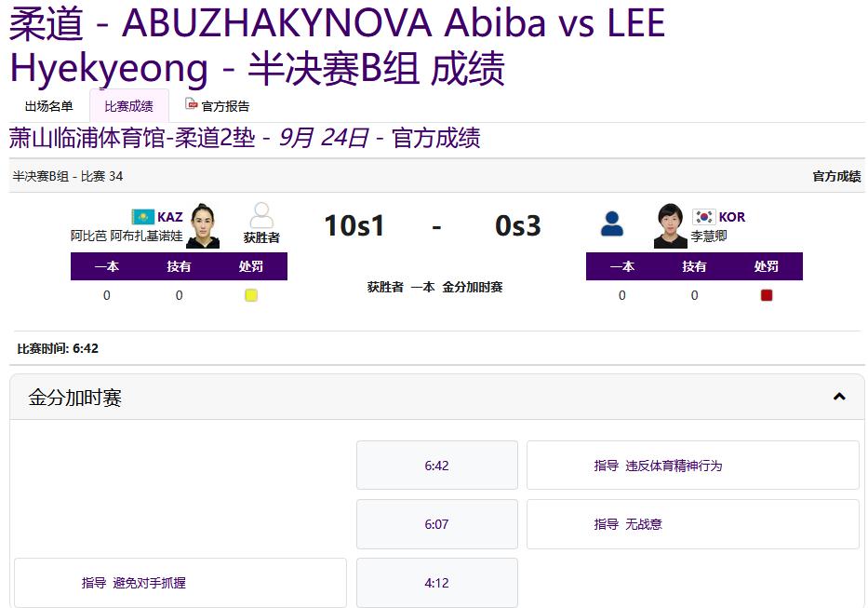Click the KAZ country code link
Image resolution: width=868 pixels, height=608 pixels.
[170, 217]
